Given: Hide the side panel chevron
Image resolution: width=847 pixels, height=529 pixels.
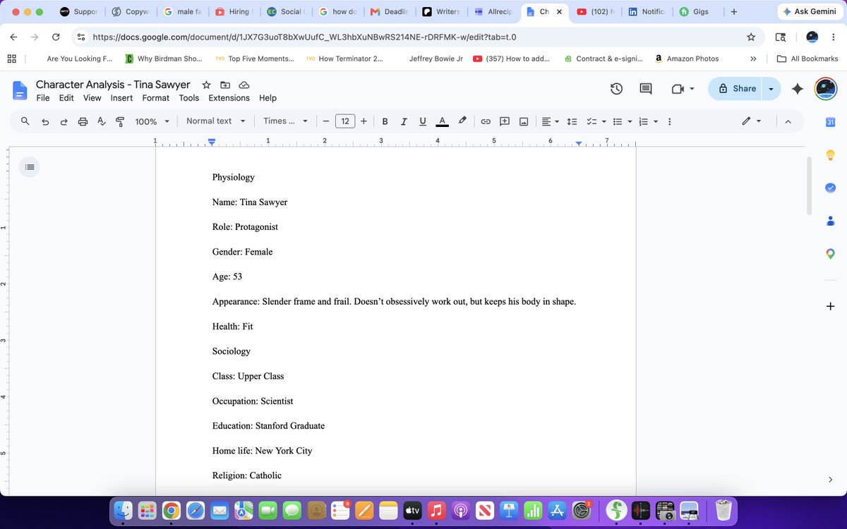Looking at the screenshot, I should click(x=830, y=480).
